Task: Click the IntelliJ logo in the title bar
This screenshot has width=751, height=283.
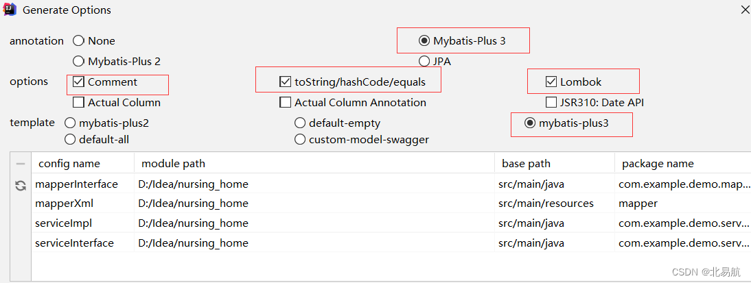Action: pos(10,10)
